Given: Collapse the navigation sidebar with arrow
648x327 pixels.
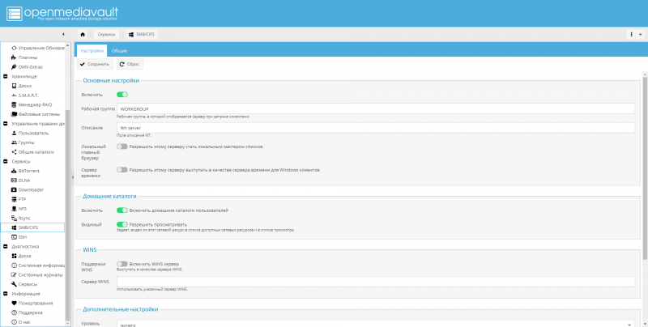Looking at the screenshot, I should click(63, 34).
